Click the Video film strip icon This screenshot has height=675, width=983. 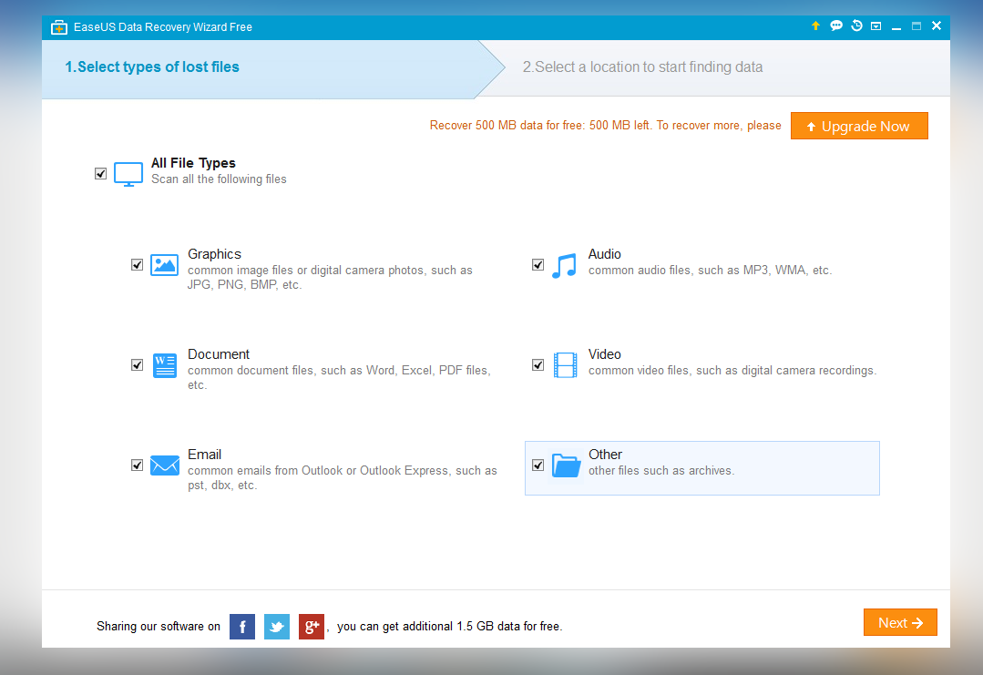coord(565,365)
